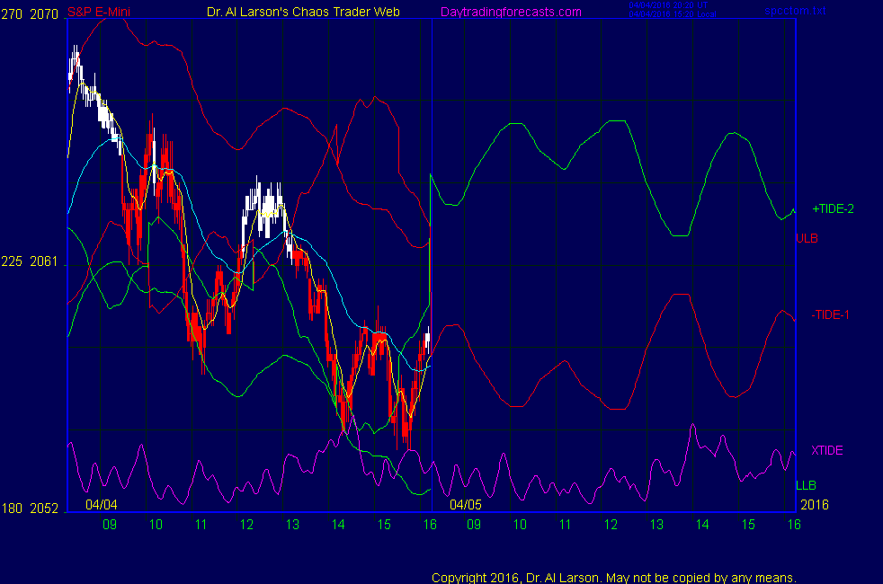The image size is (883, 584).
Task: Click the LLB legend label
Action: pos(806,485)
